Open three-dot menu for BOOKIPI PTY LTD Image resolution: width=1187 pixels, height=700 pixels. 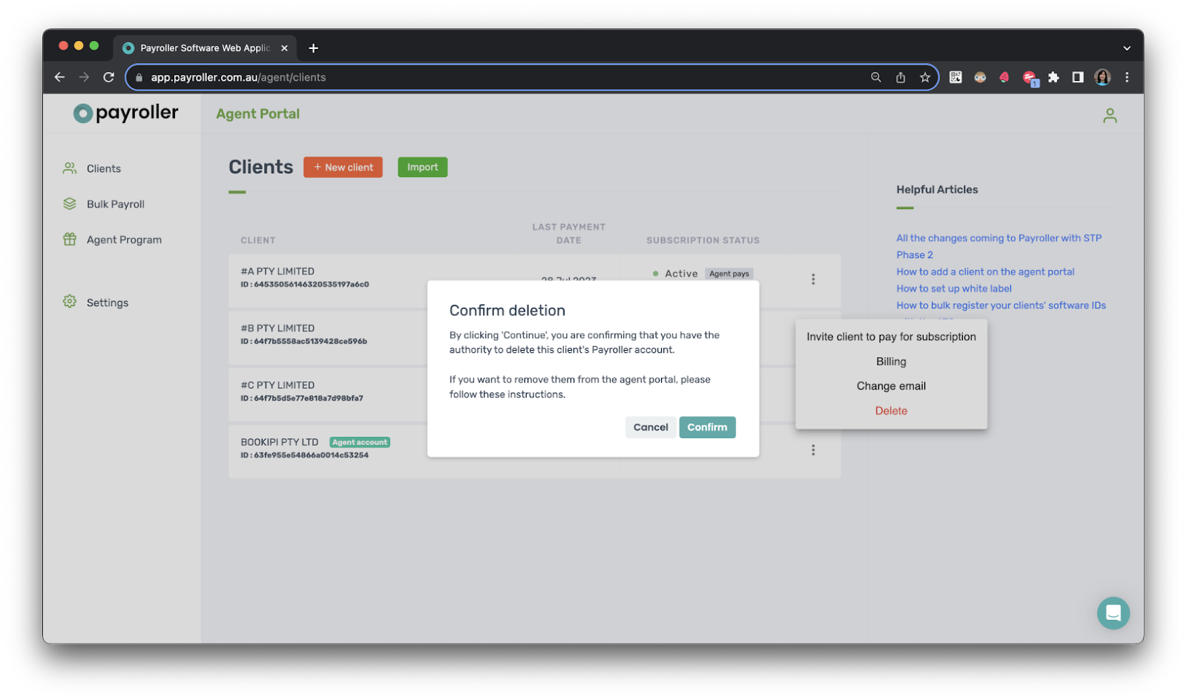pyautogui.click(x=813, y=450)
